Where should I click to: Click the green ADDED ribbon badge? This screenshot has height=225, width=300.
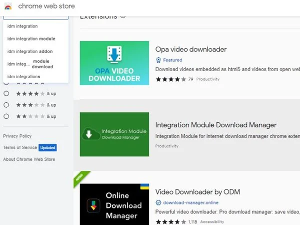80,178
